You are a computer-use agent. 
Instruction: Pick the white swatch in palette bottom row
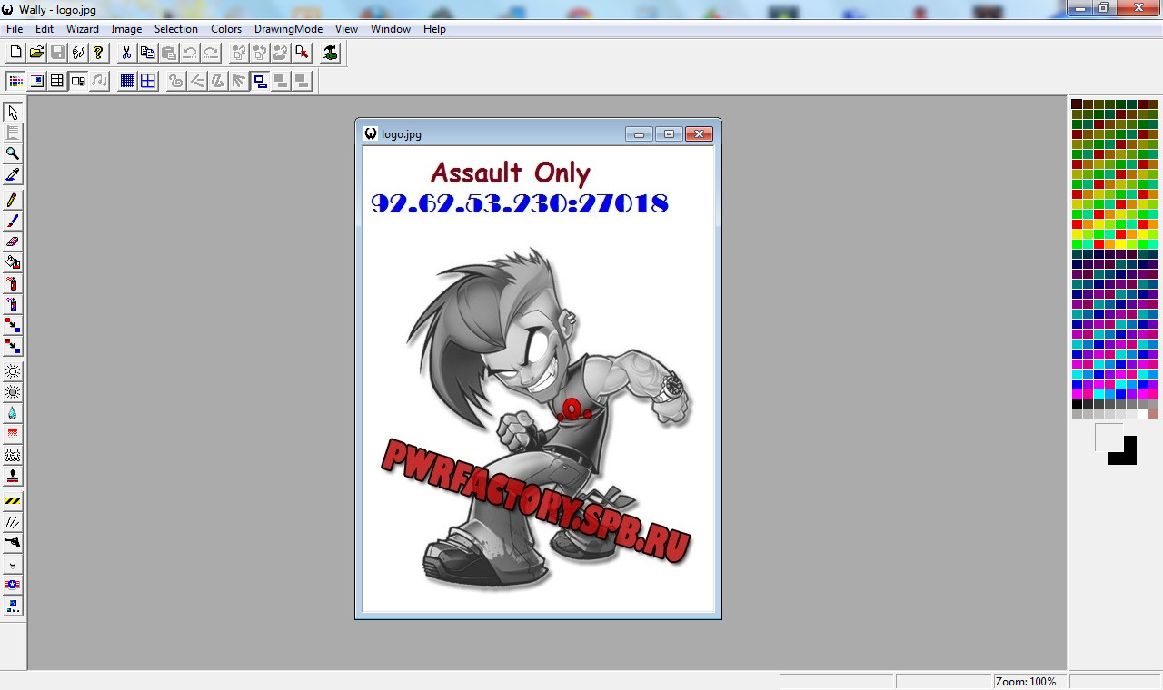(1142, 414)
